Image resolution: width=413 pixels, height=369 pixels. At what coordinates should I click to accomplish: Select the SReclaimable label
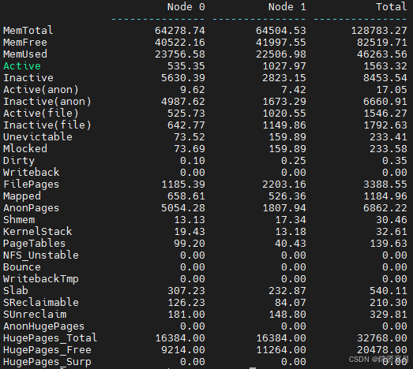[x=41, y=303]
